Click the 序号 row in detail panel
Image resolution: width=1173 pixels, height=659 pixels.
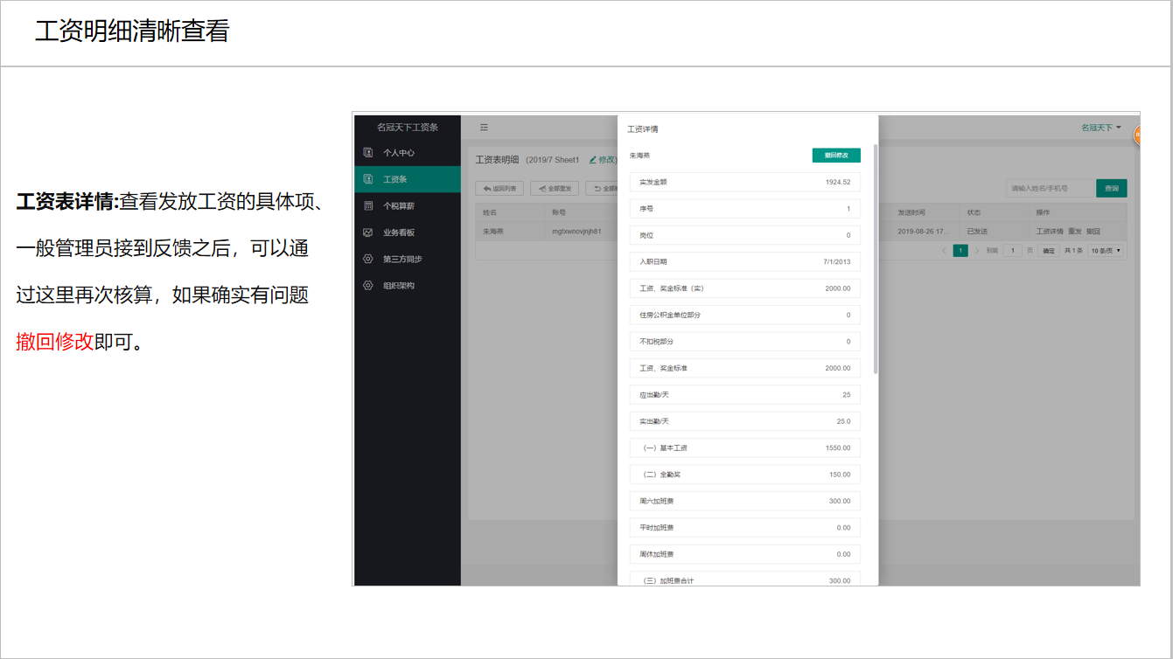(744, 209)
